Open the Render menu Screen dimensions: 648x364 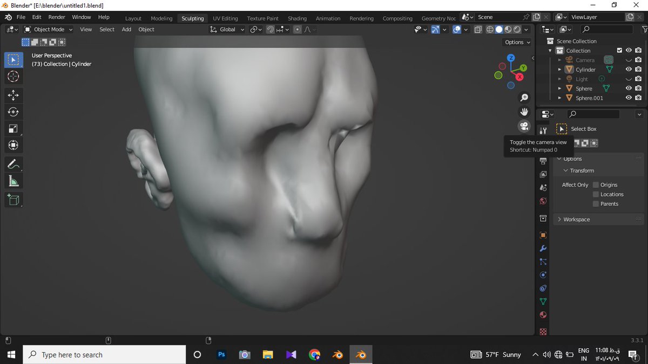pos(56,17)
